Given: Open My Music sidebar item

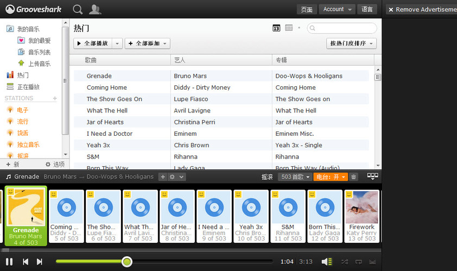Looking at the screenshot, I should tap(23, 29).
